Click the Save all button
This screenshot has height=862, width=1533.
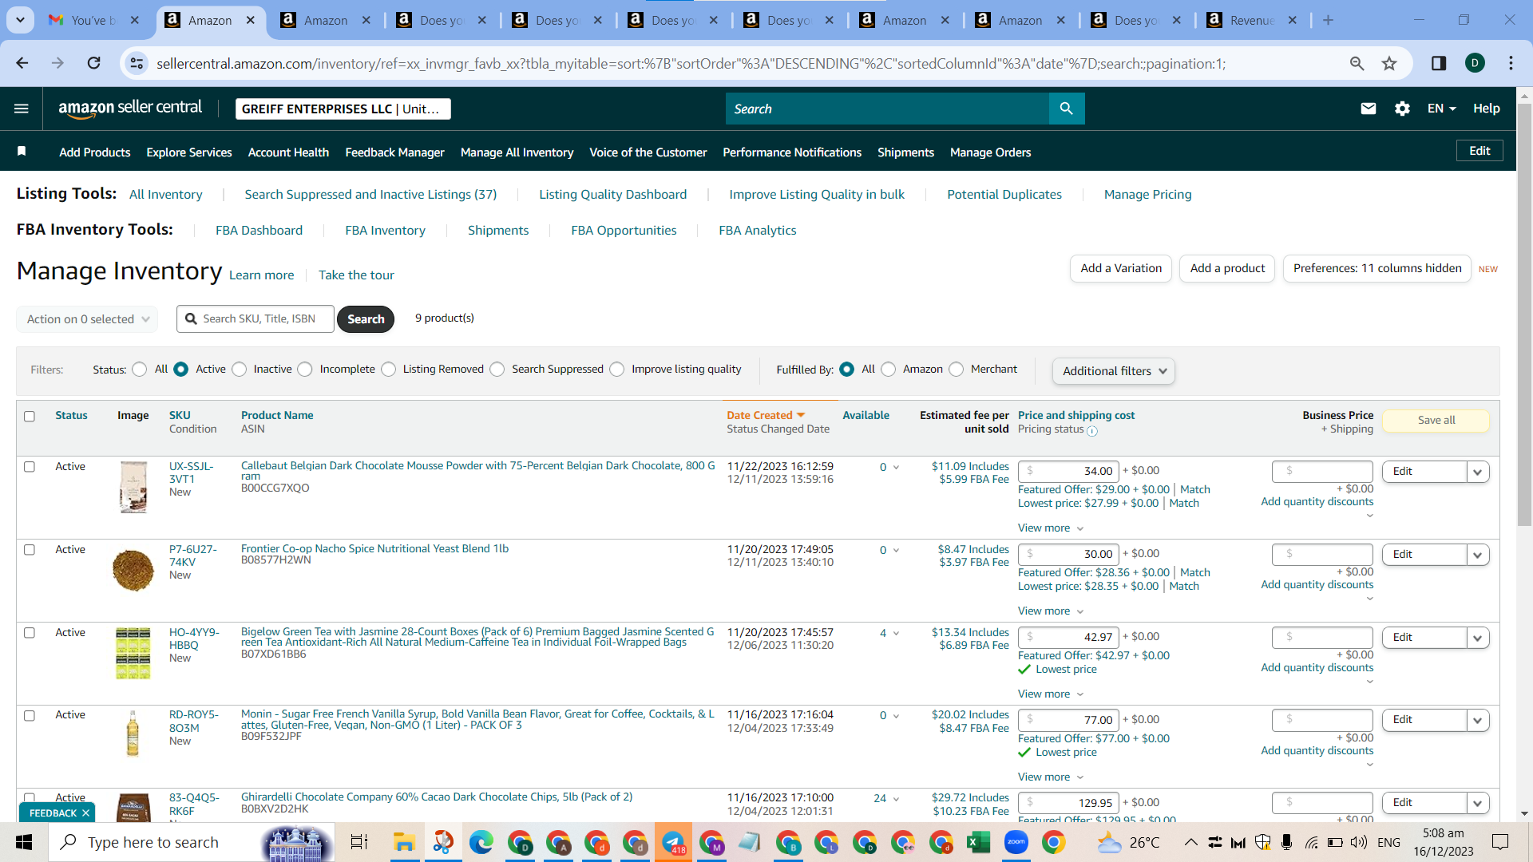click(x=1436, y=421)
